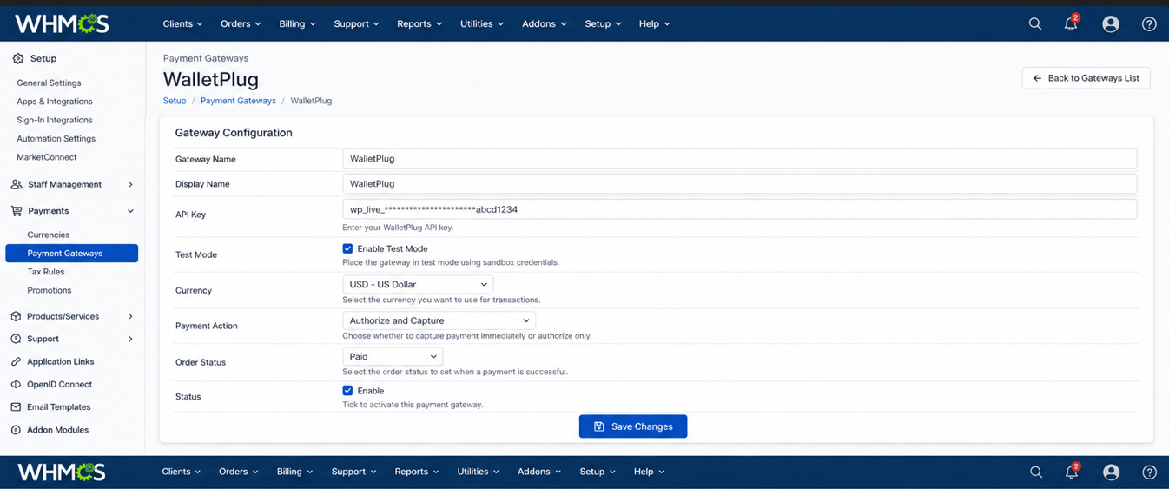
Task: Click Back to Gateways List button
Action: click(x=1086, y=78)
